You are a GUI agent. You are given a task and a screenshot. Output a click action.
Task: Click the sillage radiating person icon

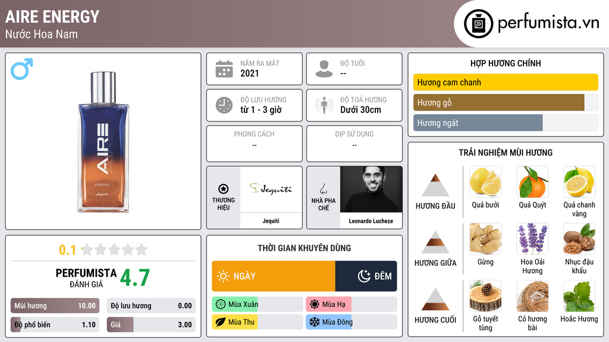324,105
